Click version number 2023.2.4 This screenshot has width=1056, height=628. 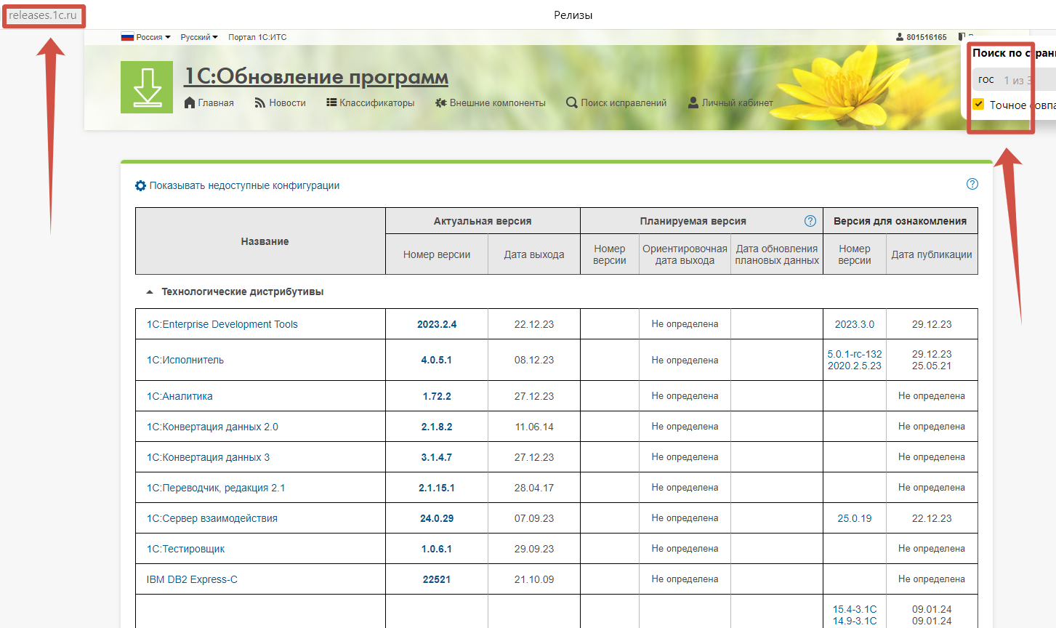coord(437,324)
